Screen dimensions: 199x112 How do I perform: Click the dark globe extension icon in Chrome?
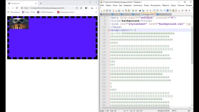pyautogui.click(x=86, y=8)
